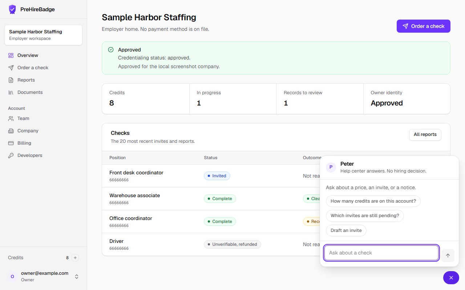The image size is (465, 290).
Task: Expand the owner account menu chevron
Action: (x=77, y=277)
